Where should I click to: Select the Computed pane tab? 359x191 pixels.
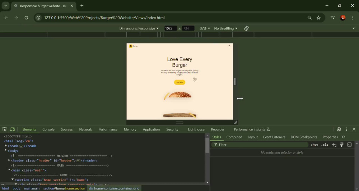click(234, 137)
